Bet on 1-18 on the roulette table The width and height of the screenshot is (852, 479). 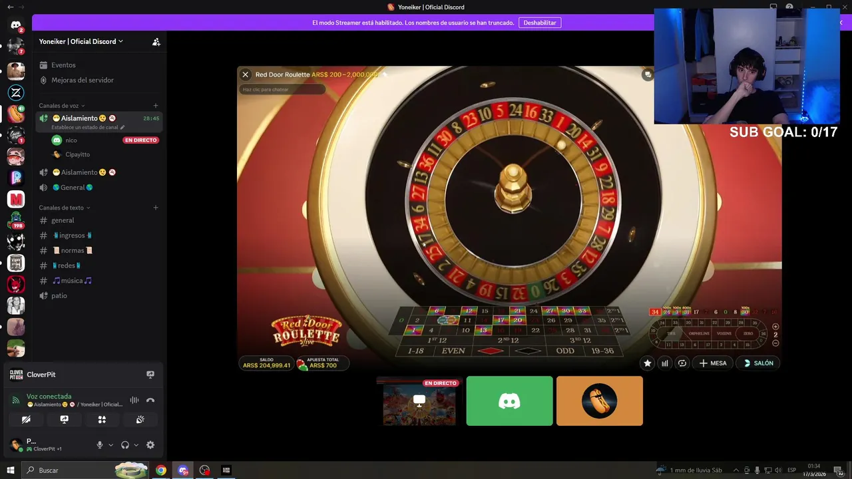click(415, 351)
